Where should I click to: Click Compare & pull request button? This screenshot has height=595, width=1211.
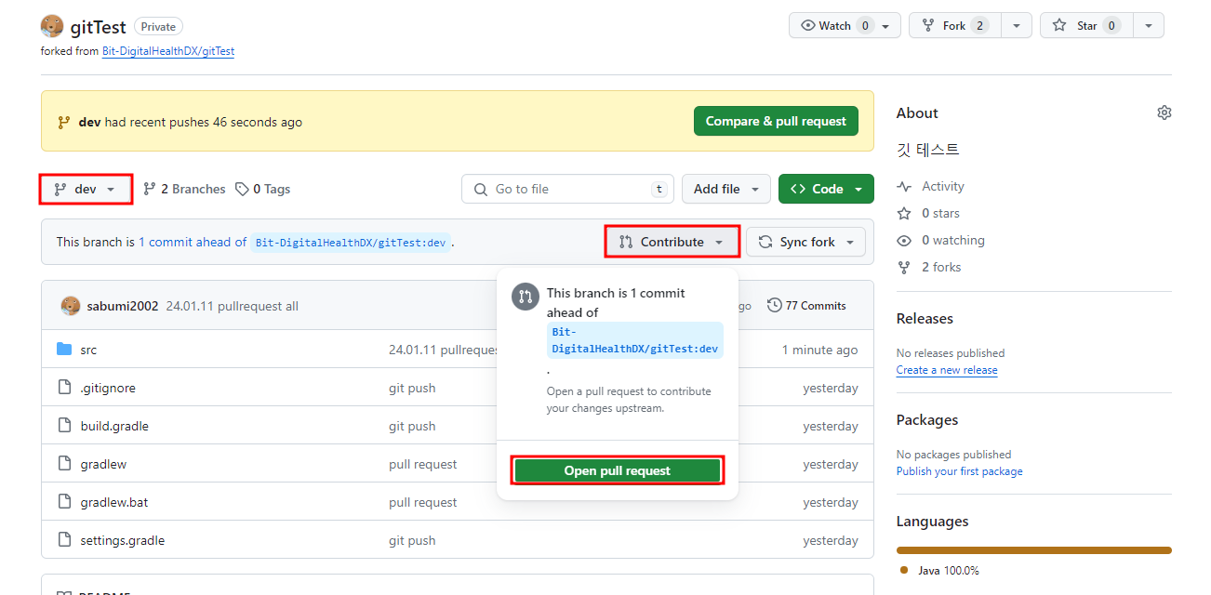click(x=776, y=121)
